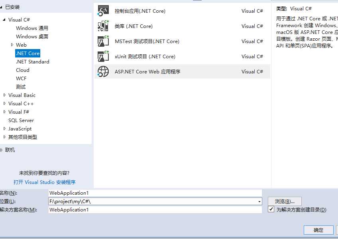Image resolution: width=338 pixels, height=239 pixels.
Task: Open the location path dropdown arrow
Action: [259, 201]
